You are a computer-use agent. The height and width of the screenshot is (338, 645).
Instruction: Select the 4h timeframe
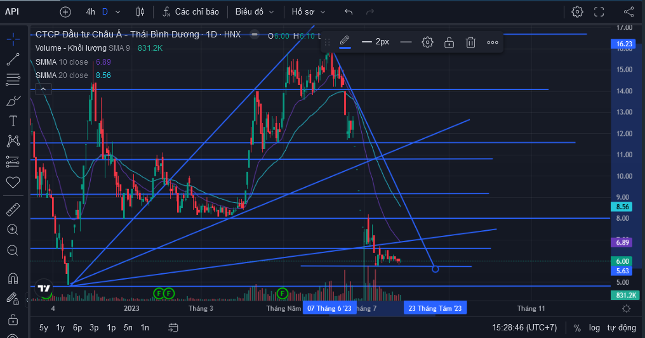(91, 12)
